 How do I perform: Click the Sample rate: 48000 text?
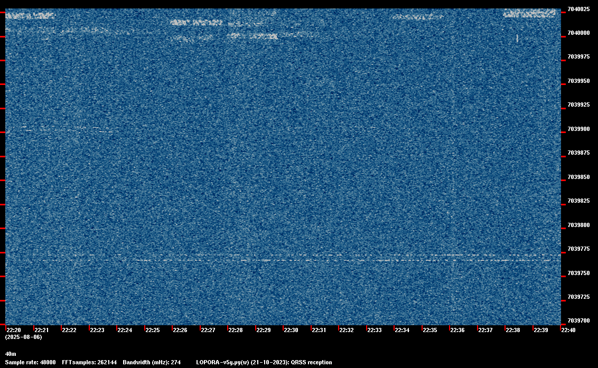click(30, 362)
